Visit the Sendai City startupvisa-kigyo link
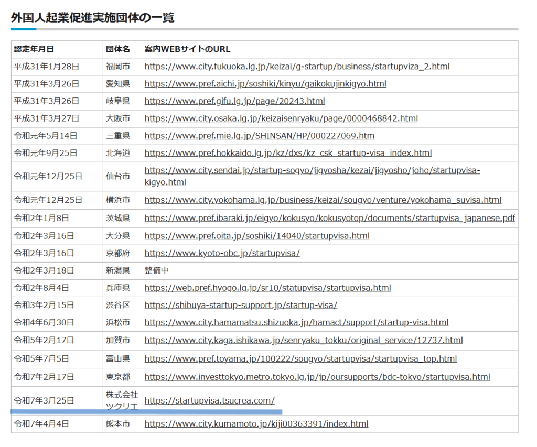This screenshot has height=447, width=537. 312,170
